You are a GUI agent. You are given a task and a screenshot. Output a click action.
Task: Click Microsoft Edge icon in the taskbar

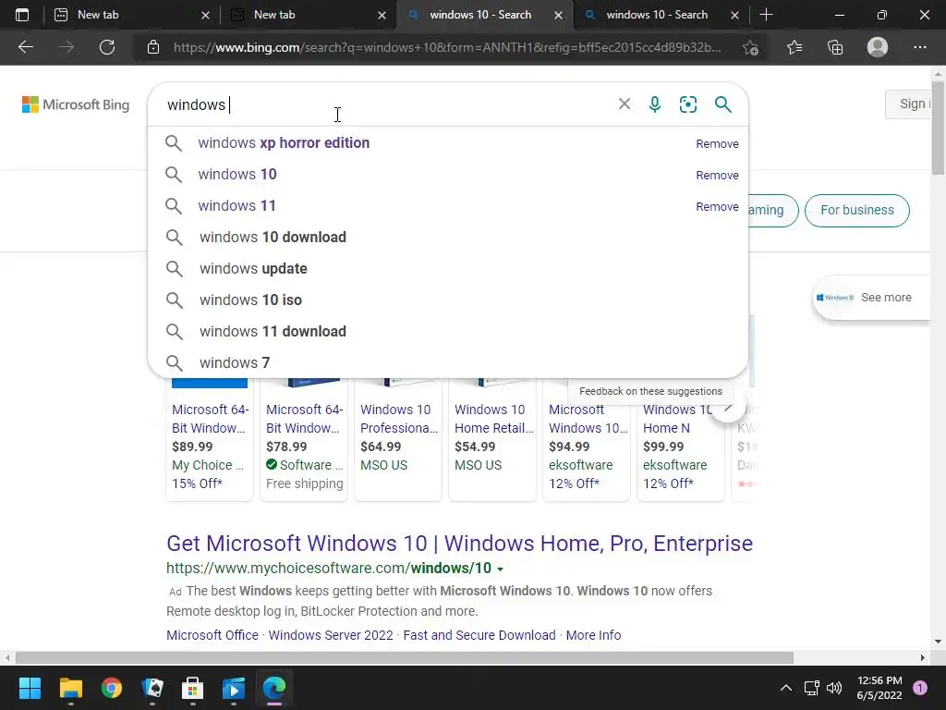pos(273,688)
